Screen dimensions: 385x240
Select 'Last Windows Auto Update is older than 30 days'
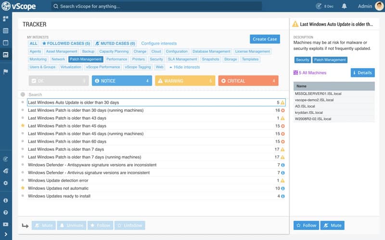(156, 102)
